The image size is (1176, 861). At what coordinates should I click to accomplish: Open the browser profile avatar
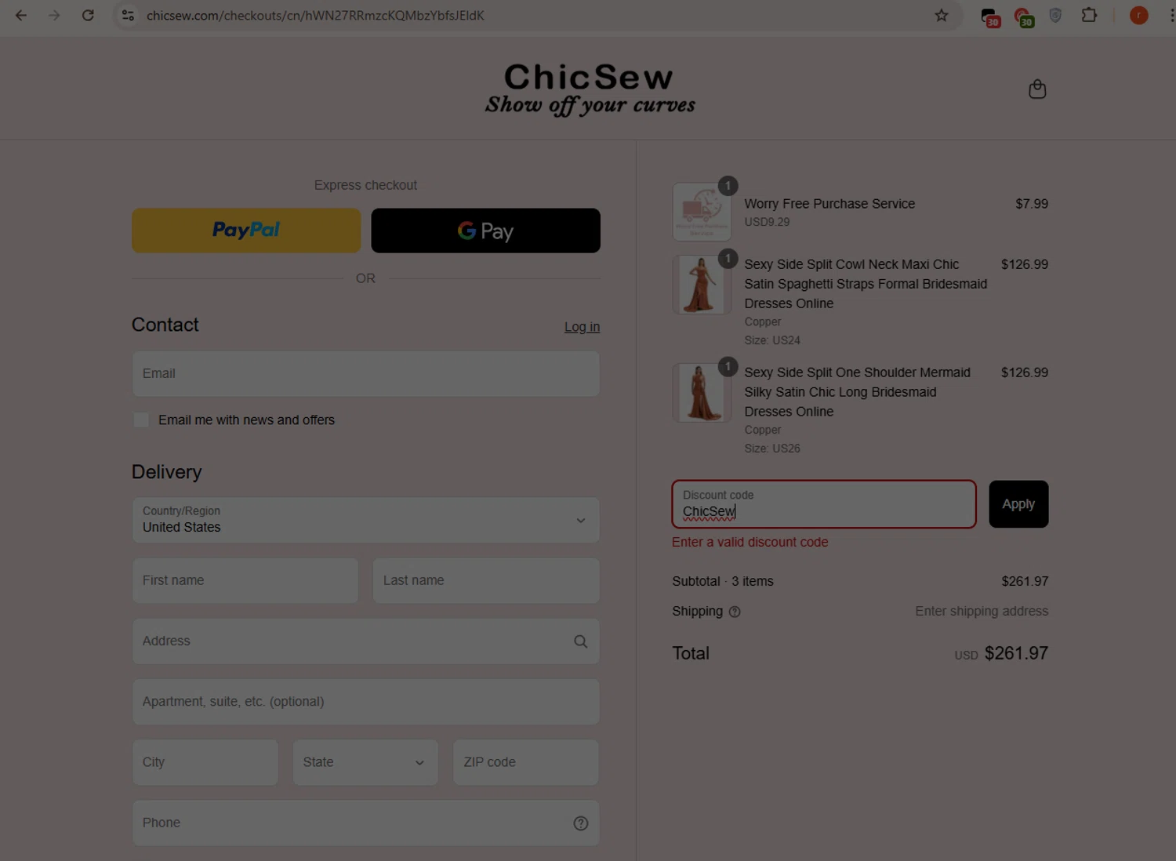[x=1138, y=15]
